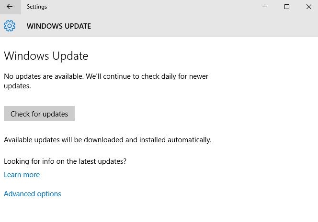Image resolution: width=318 pixels, height=222 pixels.
Task: Maximize the Settings window
Action: coord(287,7)
